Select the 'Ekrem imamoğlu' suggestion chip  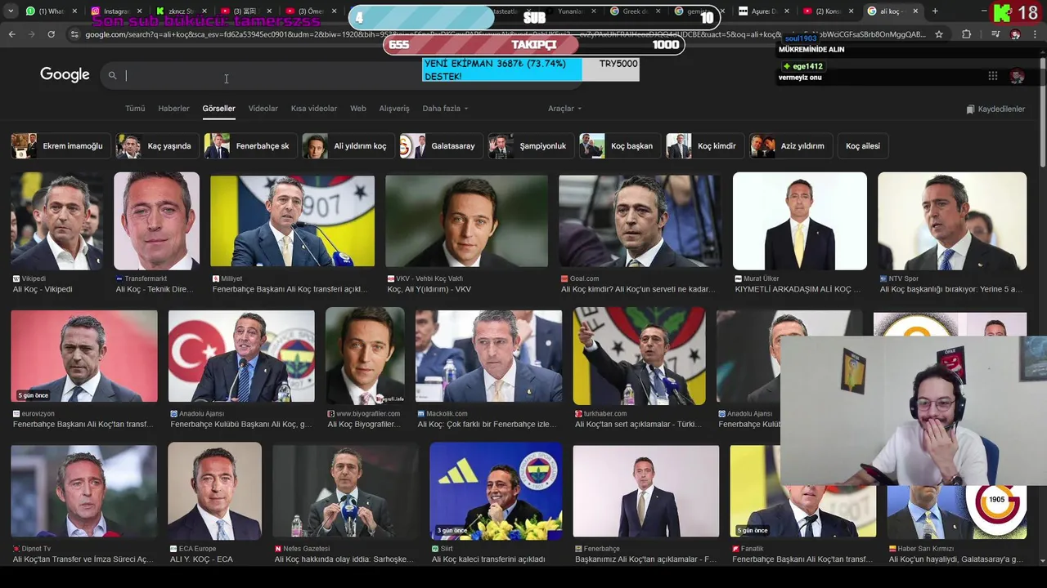tap(61, 146)
